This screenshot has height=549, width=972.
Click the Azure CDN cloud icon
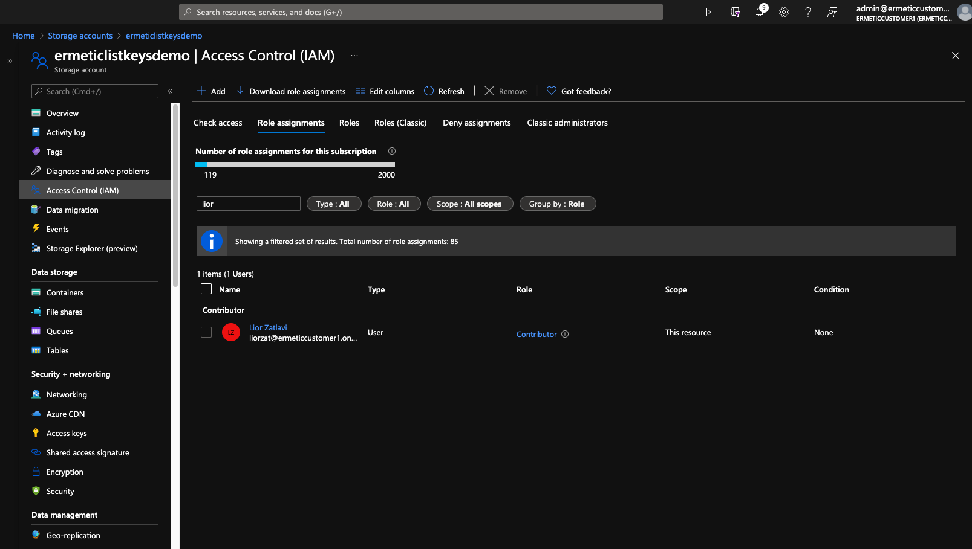(x=36, y=414)
